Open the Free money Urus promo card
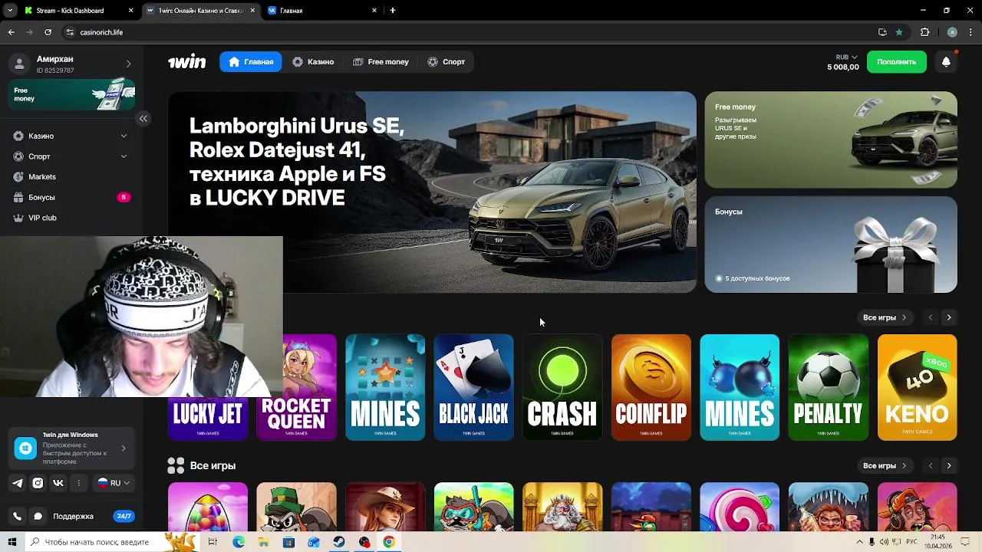Viewport: 982px width, 552px height. click(831, 140)
